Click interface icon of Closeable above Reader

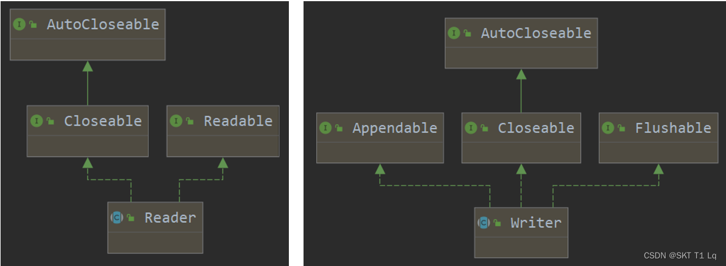click(36, 121)
